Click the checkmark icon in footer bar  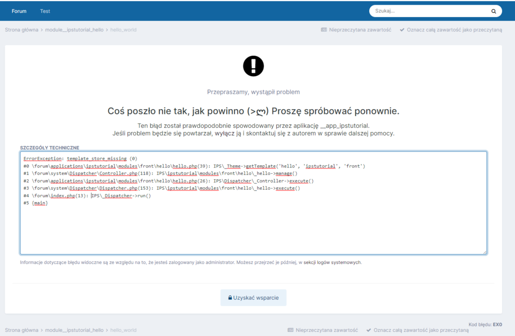point(369,330)
